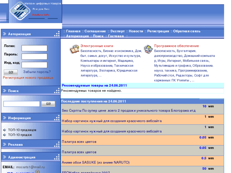
Task: Focus the Логин input field
Action: (34, 48)
